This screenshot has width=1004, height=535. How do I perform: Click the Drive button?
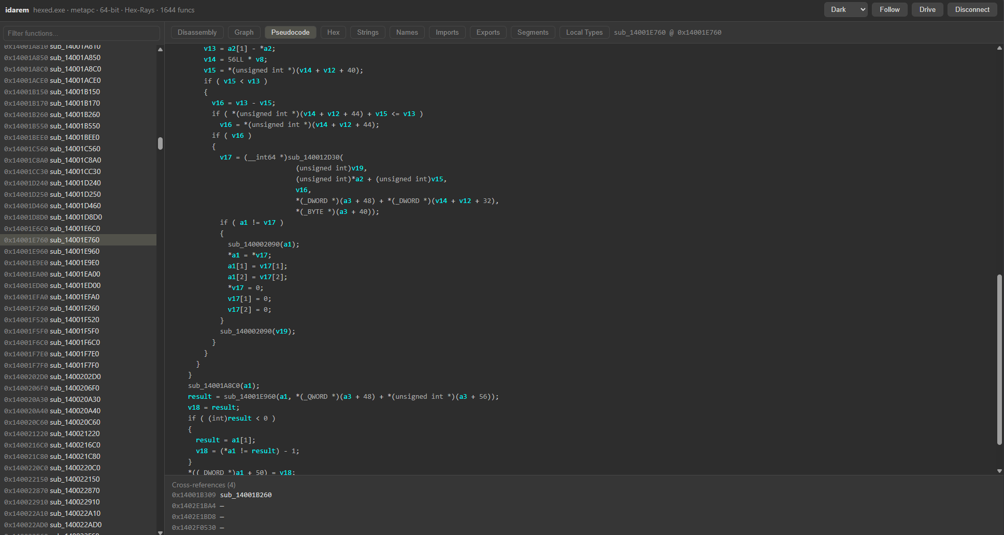point(927,9)
